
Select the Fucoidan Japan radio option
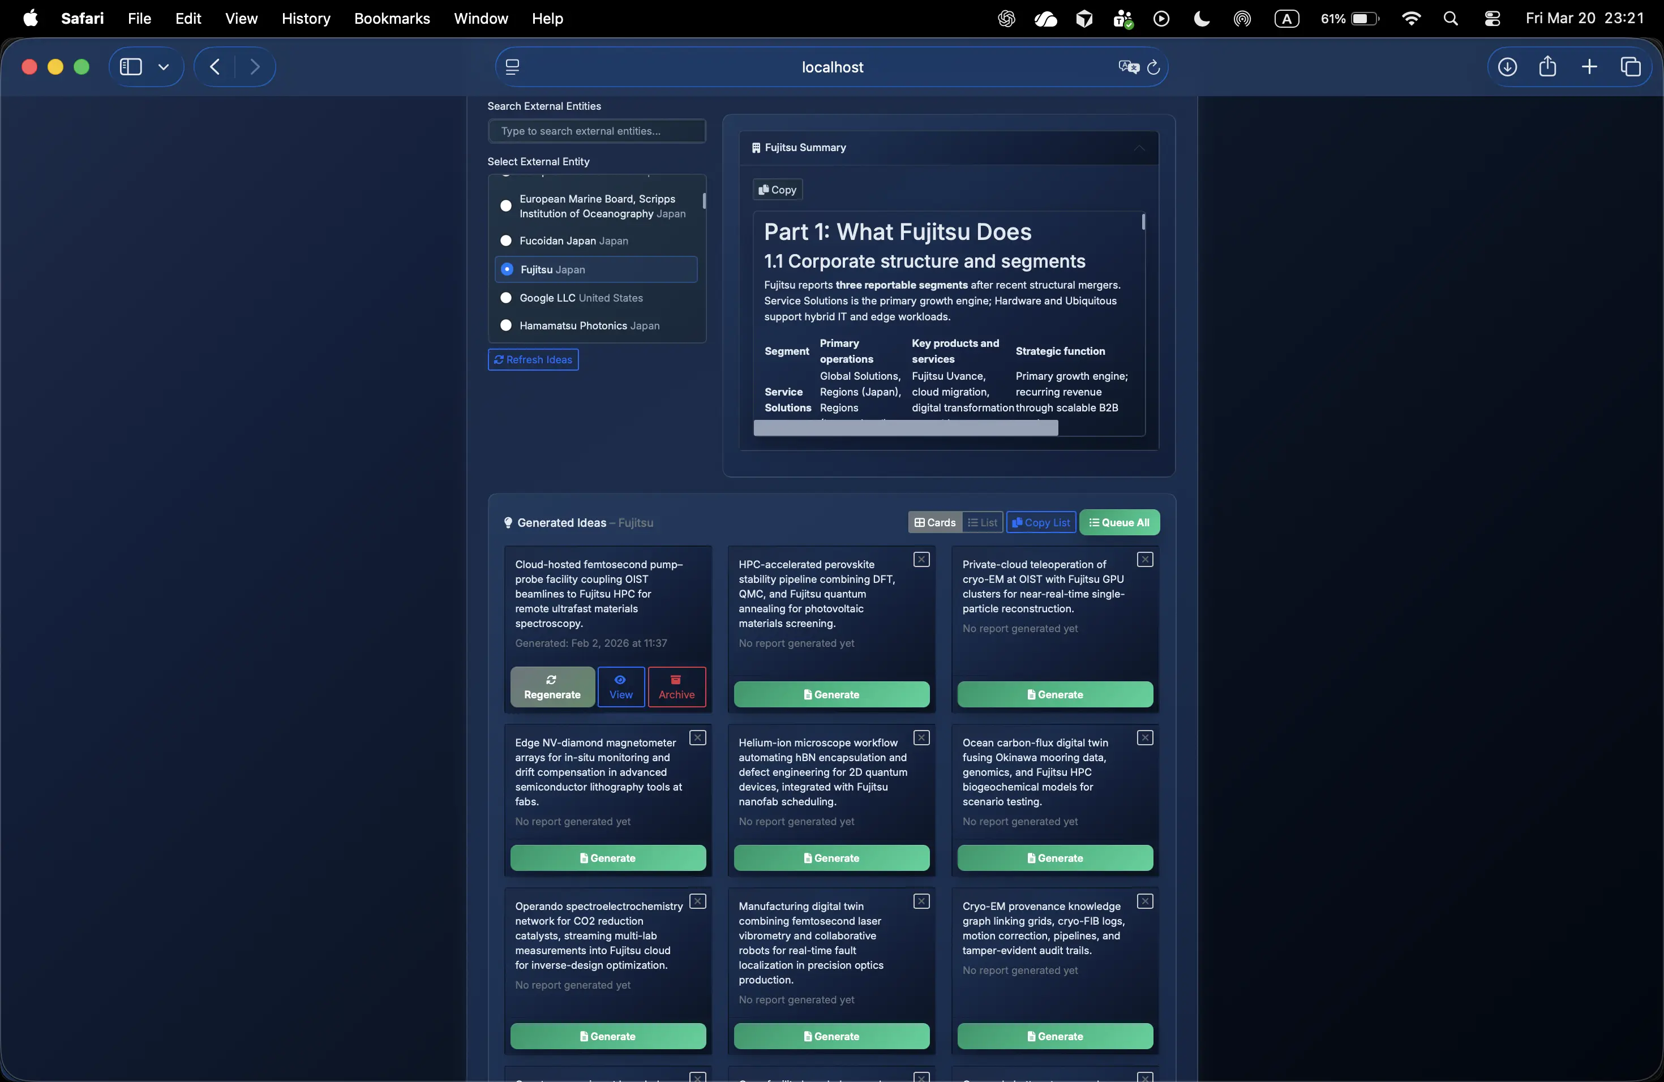click(505, 241)
